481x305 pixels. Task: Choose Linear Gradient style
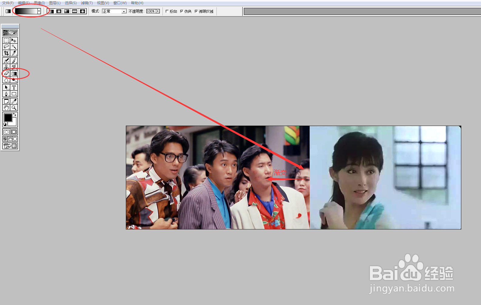[x=51, y=11]
